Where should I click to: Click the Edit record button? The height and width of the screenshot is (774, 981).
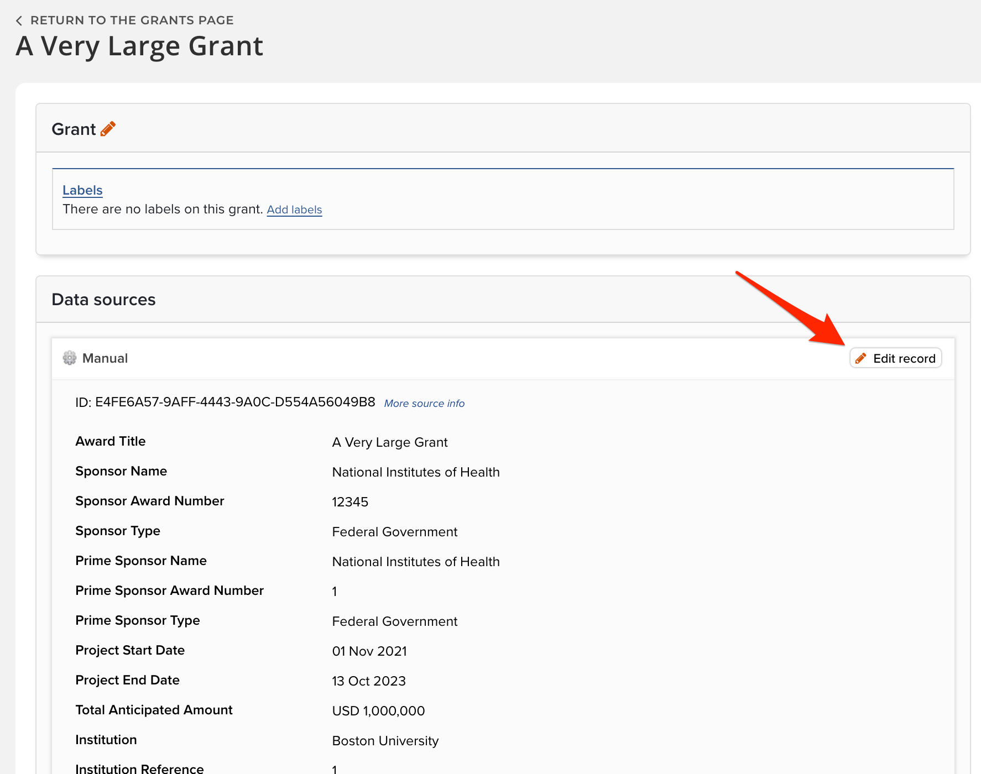tap(896, 358)
